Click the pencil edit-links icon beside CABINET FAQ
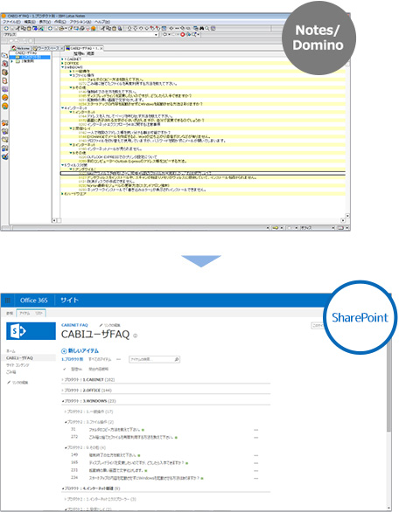This screenshot has width=399, height=512. pos(101,325)
